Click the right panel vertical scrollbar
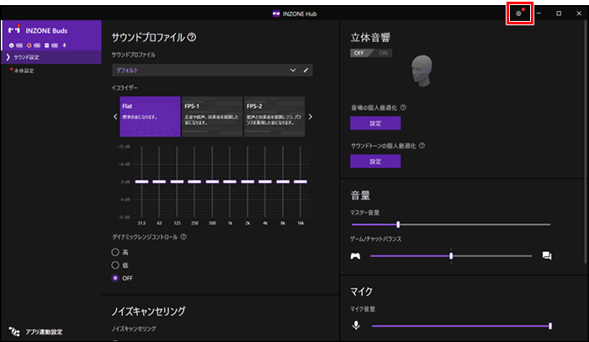The width and height of the screenshot is (589, 342). click(x=586, y=142)
